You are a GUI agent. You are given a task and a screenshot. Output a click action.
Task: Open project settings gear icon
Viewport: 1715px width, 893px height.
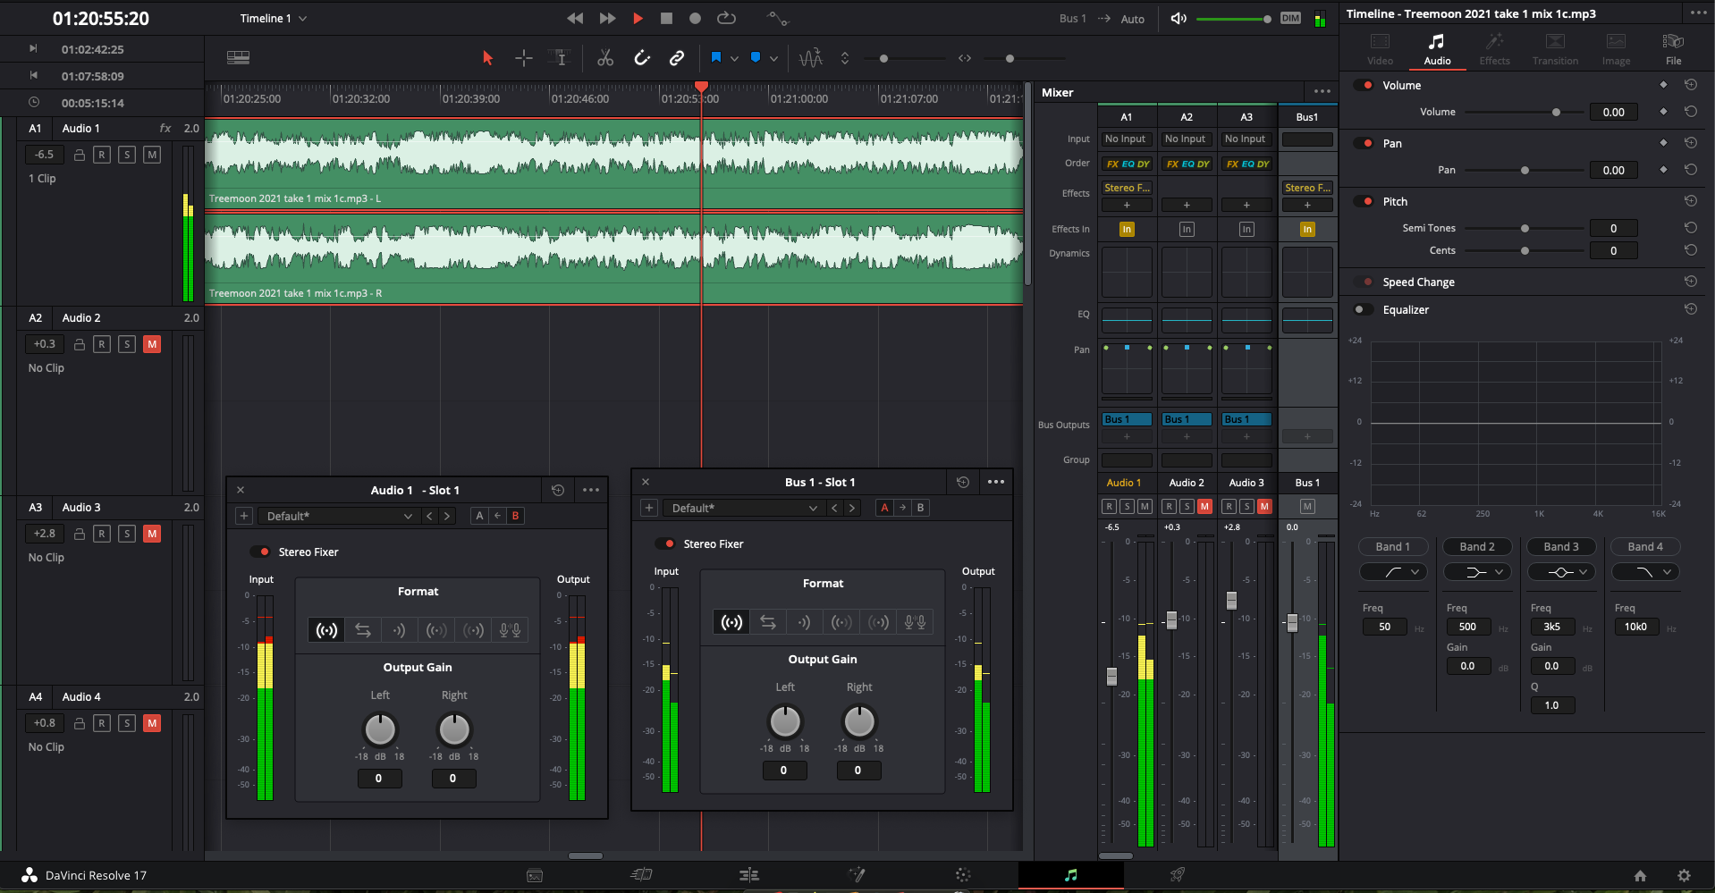(x=1684, y=876)
